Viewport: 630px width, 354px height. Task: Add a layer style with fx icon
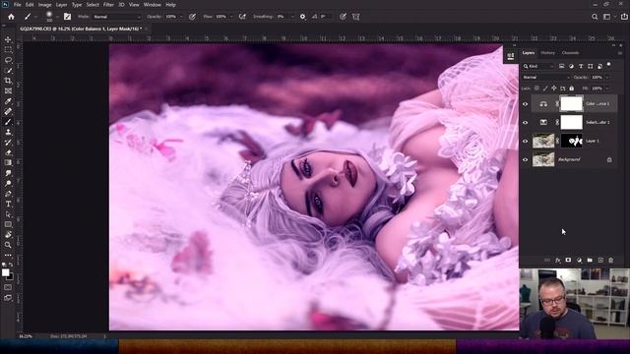pos(558,260)
